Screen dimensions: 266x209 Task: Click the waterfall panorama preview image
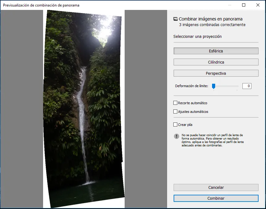click(84, 109)
